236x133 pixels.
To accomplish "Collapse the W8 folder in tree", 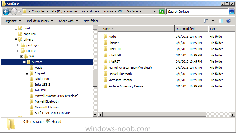I will [22, 56].
